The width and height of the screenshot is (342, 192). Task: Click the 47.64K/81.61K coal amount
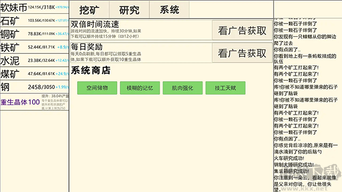42,74
